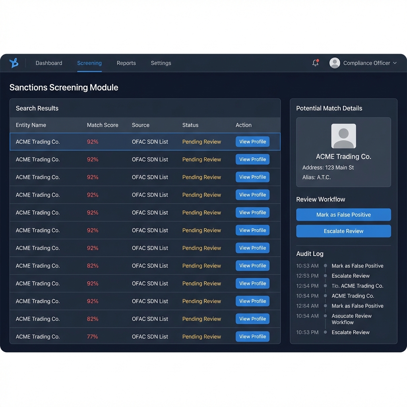Navigate to Reports
Image resolution: width=407 pixels, height=407 pixels.
(126, 63)
